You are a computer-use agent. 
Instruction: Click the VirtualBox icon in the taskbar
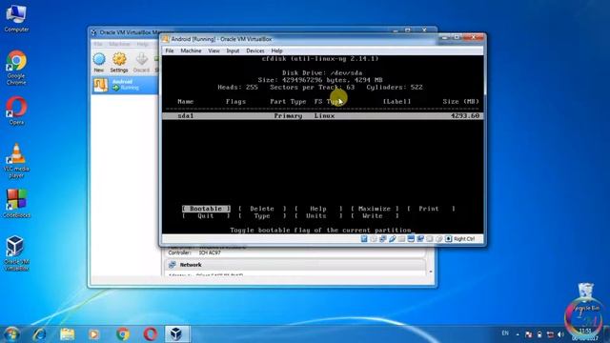[176, 334]
